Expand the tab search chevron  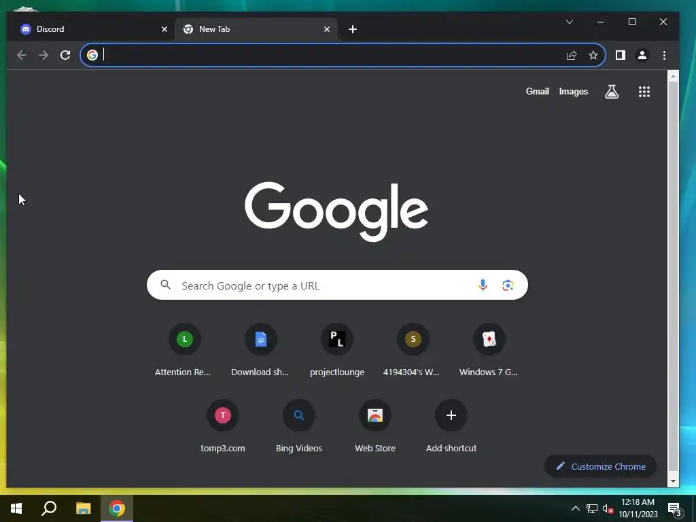[570, 22]
